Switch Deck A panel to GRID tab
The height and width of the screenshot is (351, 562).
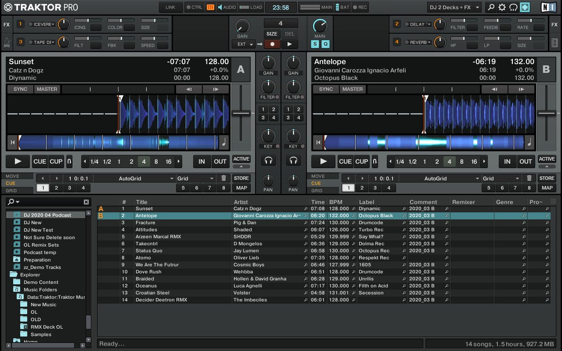pyautogui.click(x=17, y=190)
